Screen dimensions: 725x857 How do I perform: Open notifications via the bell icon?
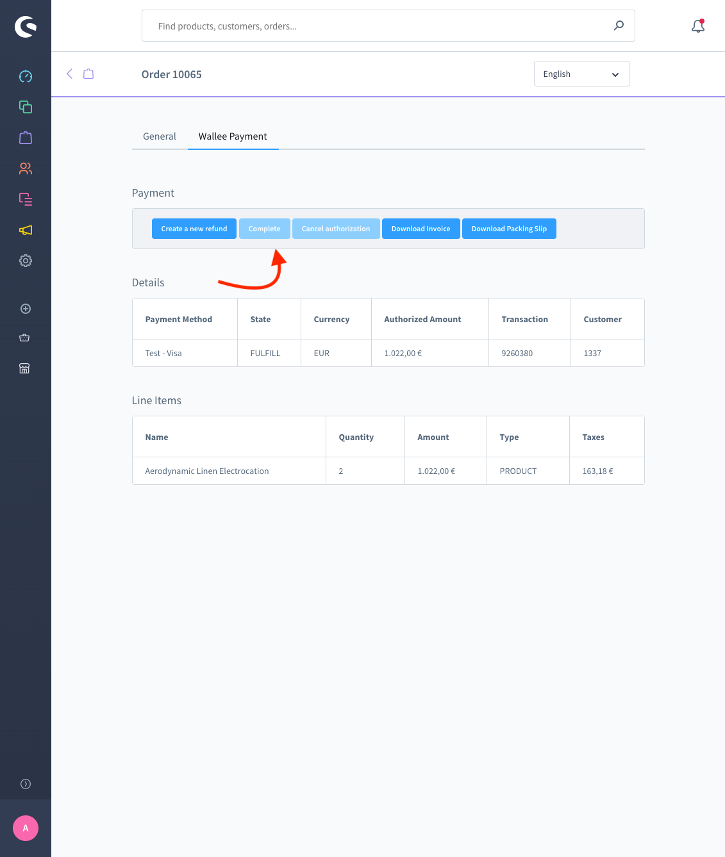tap(697, 26)
